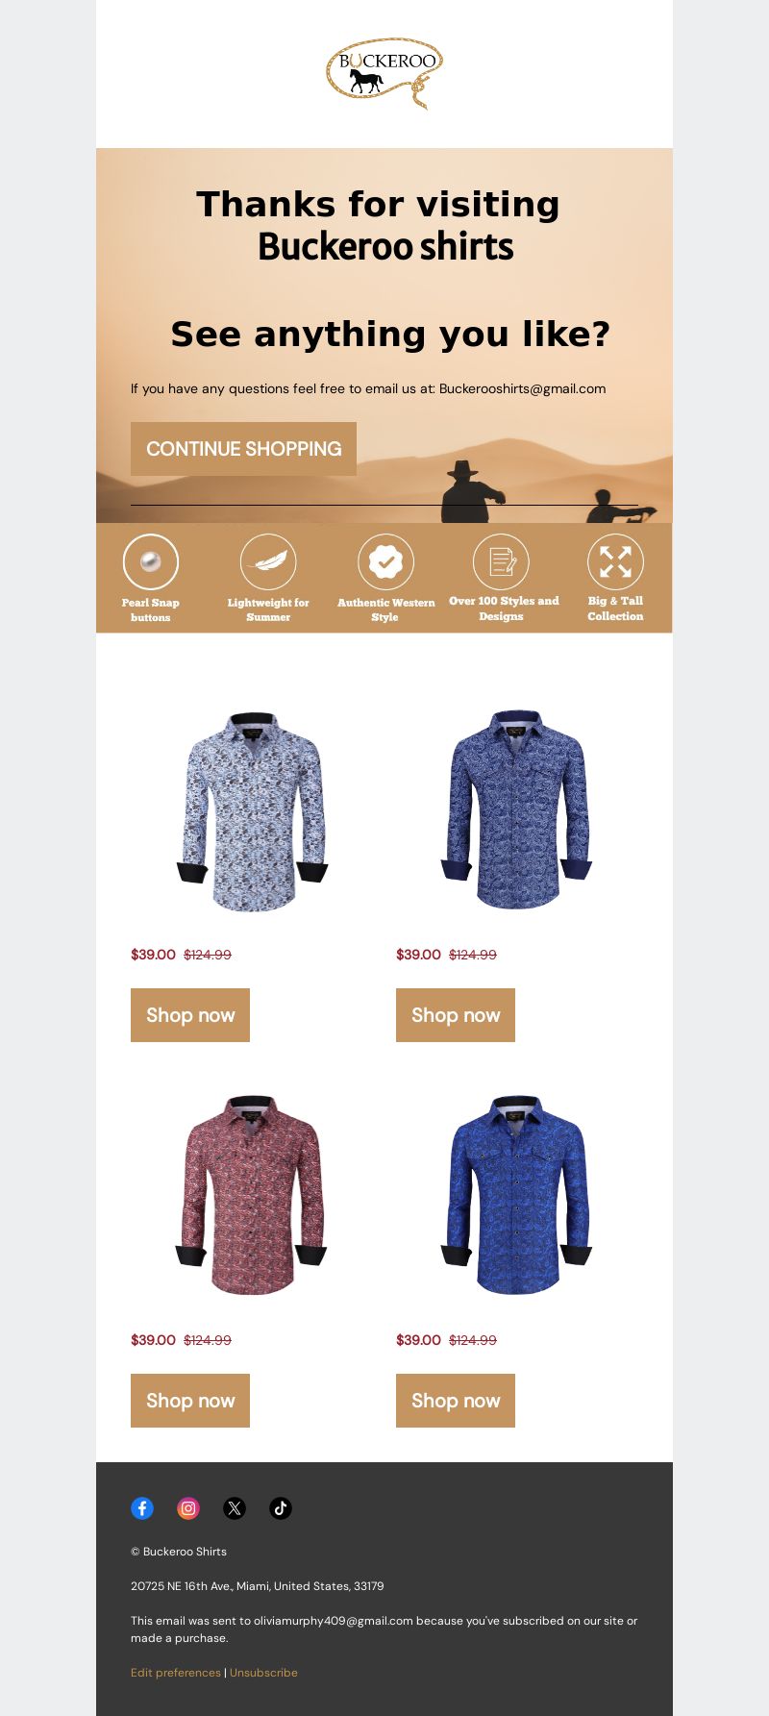Click the Over 100 Styles icon
769x1716 pixels.
pyautogui.click(x=501, y=561)
